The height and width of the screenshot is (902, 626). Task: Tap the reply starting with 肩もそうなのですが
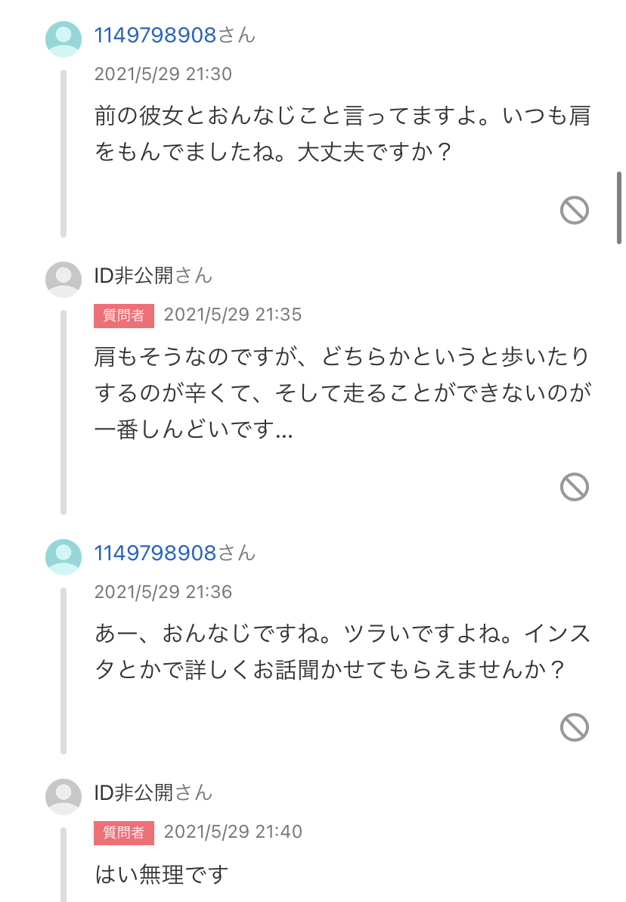coord(342,393)
